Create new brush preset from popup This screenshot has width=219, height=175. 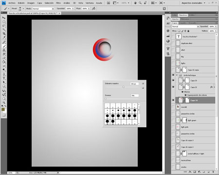[x=143, y=88]
